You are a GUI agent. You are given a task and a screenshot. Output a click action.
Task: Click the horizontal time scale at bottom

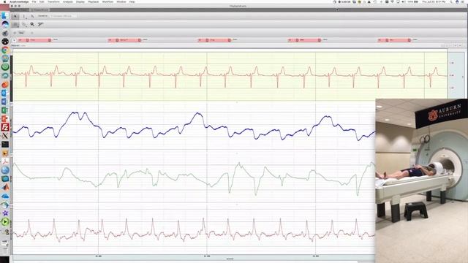(x=194, y=257)
